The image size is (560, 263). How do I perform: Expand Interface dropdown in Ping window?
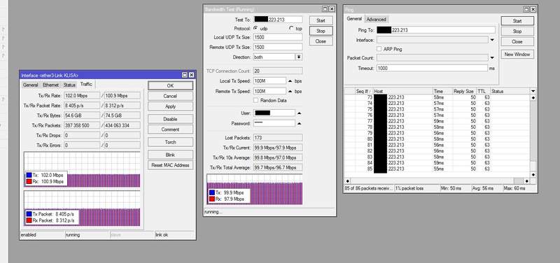coord(492,40)
